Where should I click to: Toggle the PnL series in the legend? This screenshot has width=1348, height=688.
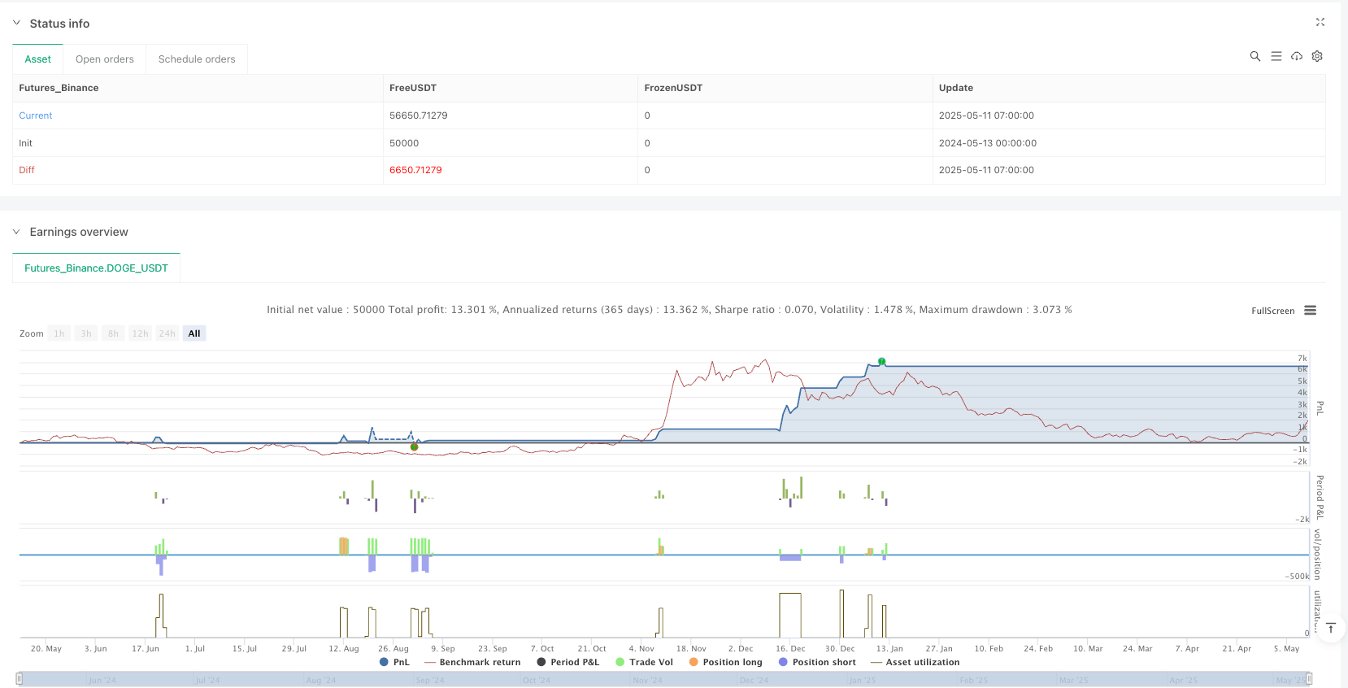pos(394,662)
